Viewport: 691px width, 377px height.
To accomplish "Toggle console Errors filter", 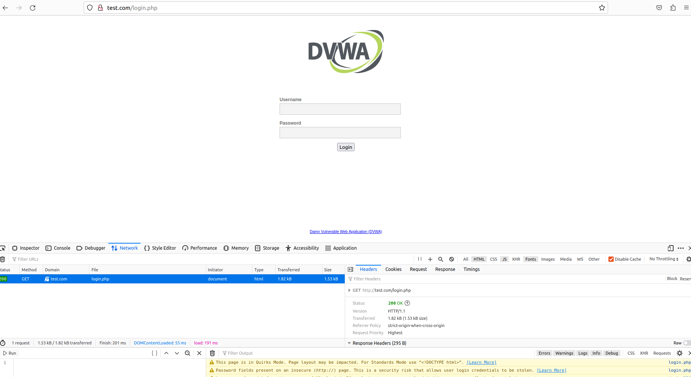I will pos(544,353).
